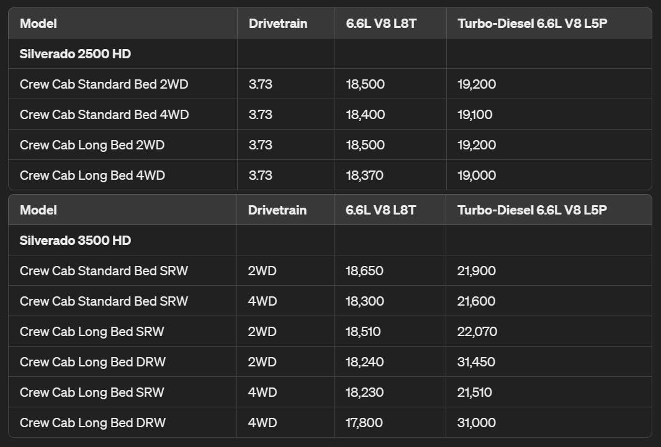The height and width of the screenshot is (447, 661).
Task: Select the 18,300 towing value
Action: pos(365,301)
